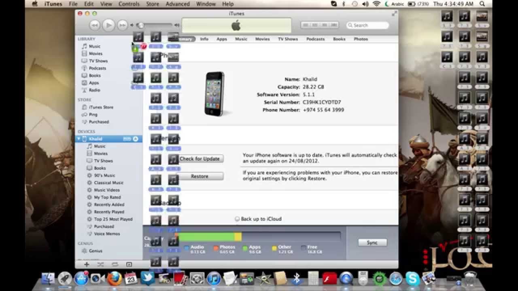This screenshot has height=291, width=518.
Task: Eject the Khalid iPhone
Action: tap(136, 139)
